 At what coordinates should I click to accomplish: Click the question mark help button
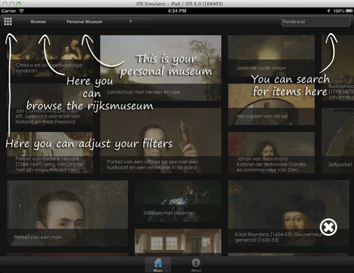click(130, 22)
